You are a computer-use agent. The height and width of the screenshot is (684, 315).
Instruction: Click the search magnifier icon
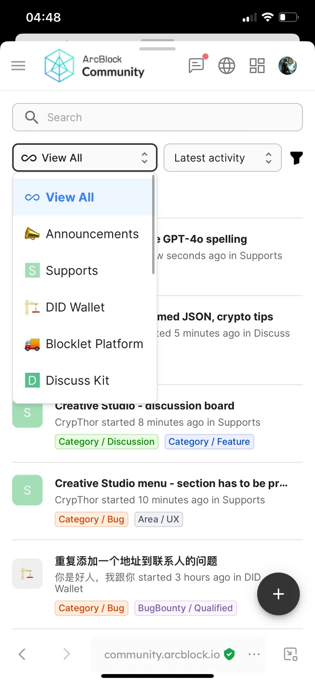click(x=32, y=117)
